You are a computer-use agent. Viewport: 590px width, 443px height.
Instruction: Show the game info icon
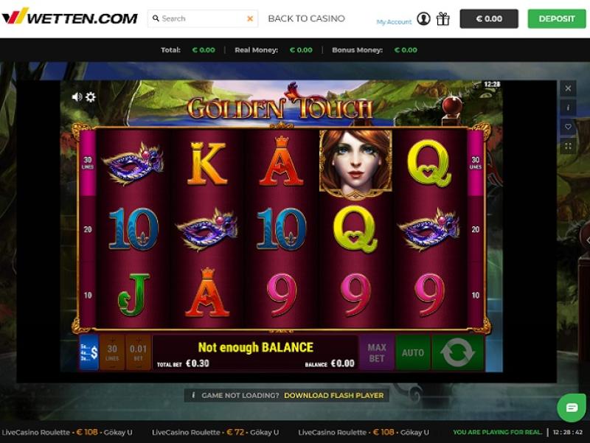pyautogui.click(x=568, y=108)
